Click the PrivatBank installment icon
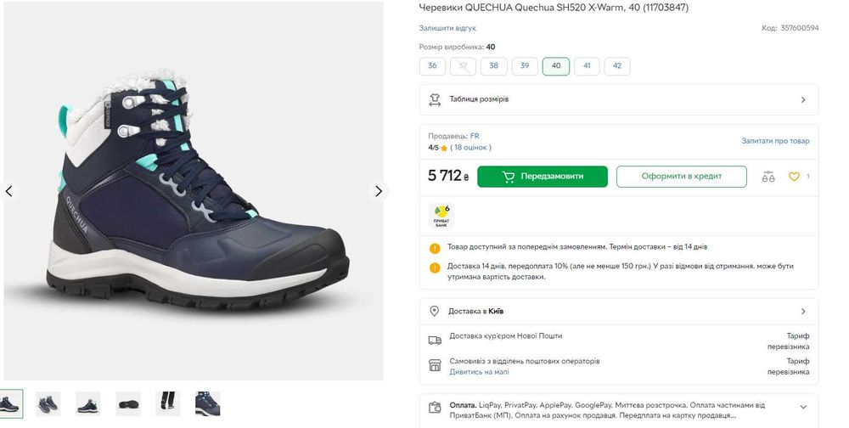The image size is (849, 428). (x=441, y=216)
